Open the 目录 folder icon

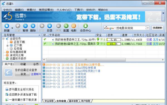50,26
